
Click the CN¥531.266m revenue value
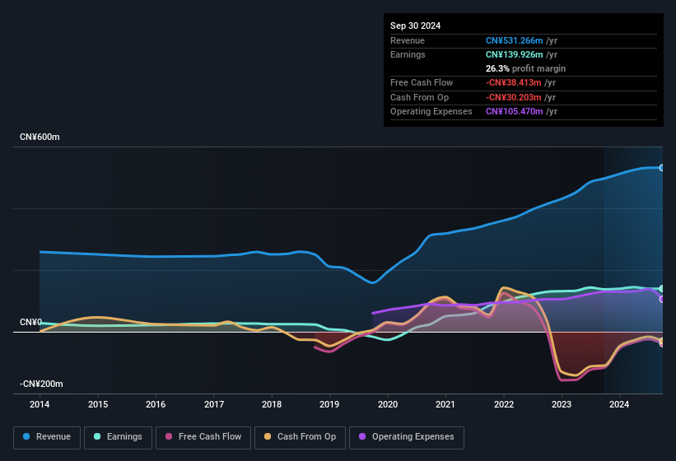(514, 40)
